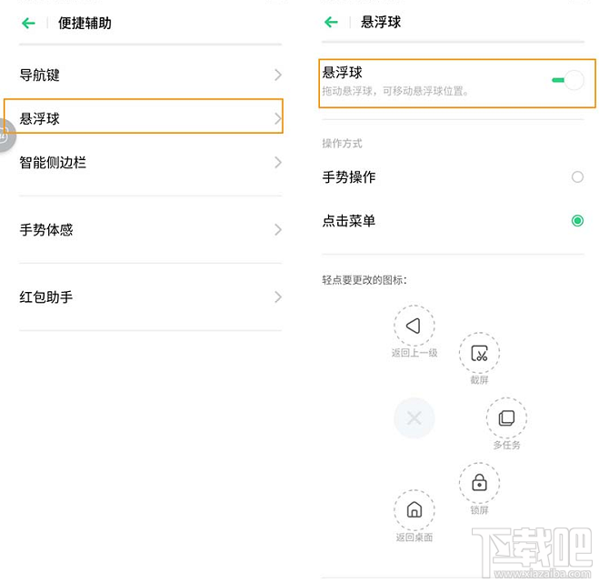The image size is (599, 583).
Task: Click the 手势操作 label
Action: [349, 177]
